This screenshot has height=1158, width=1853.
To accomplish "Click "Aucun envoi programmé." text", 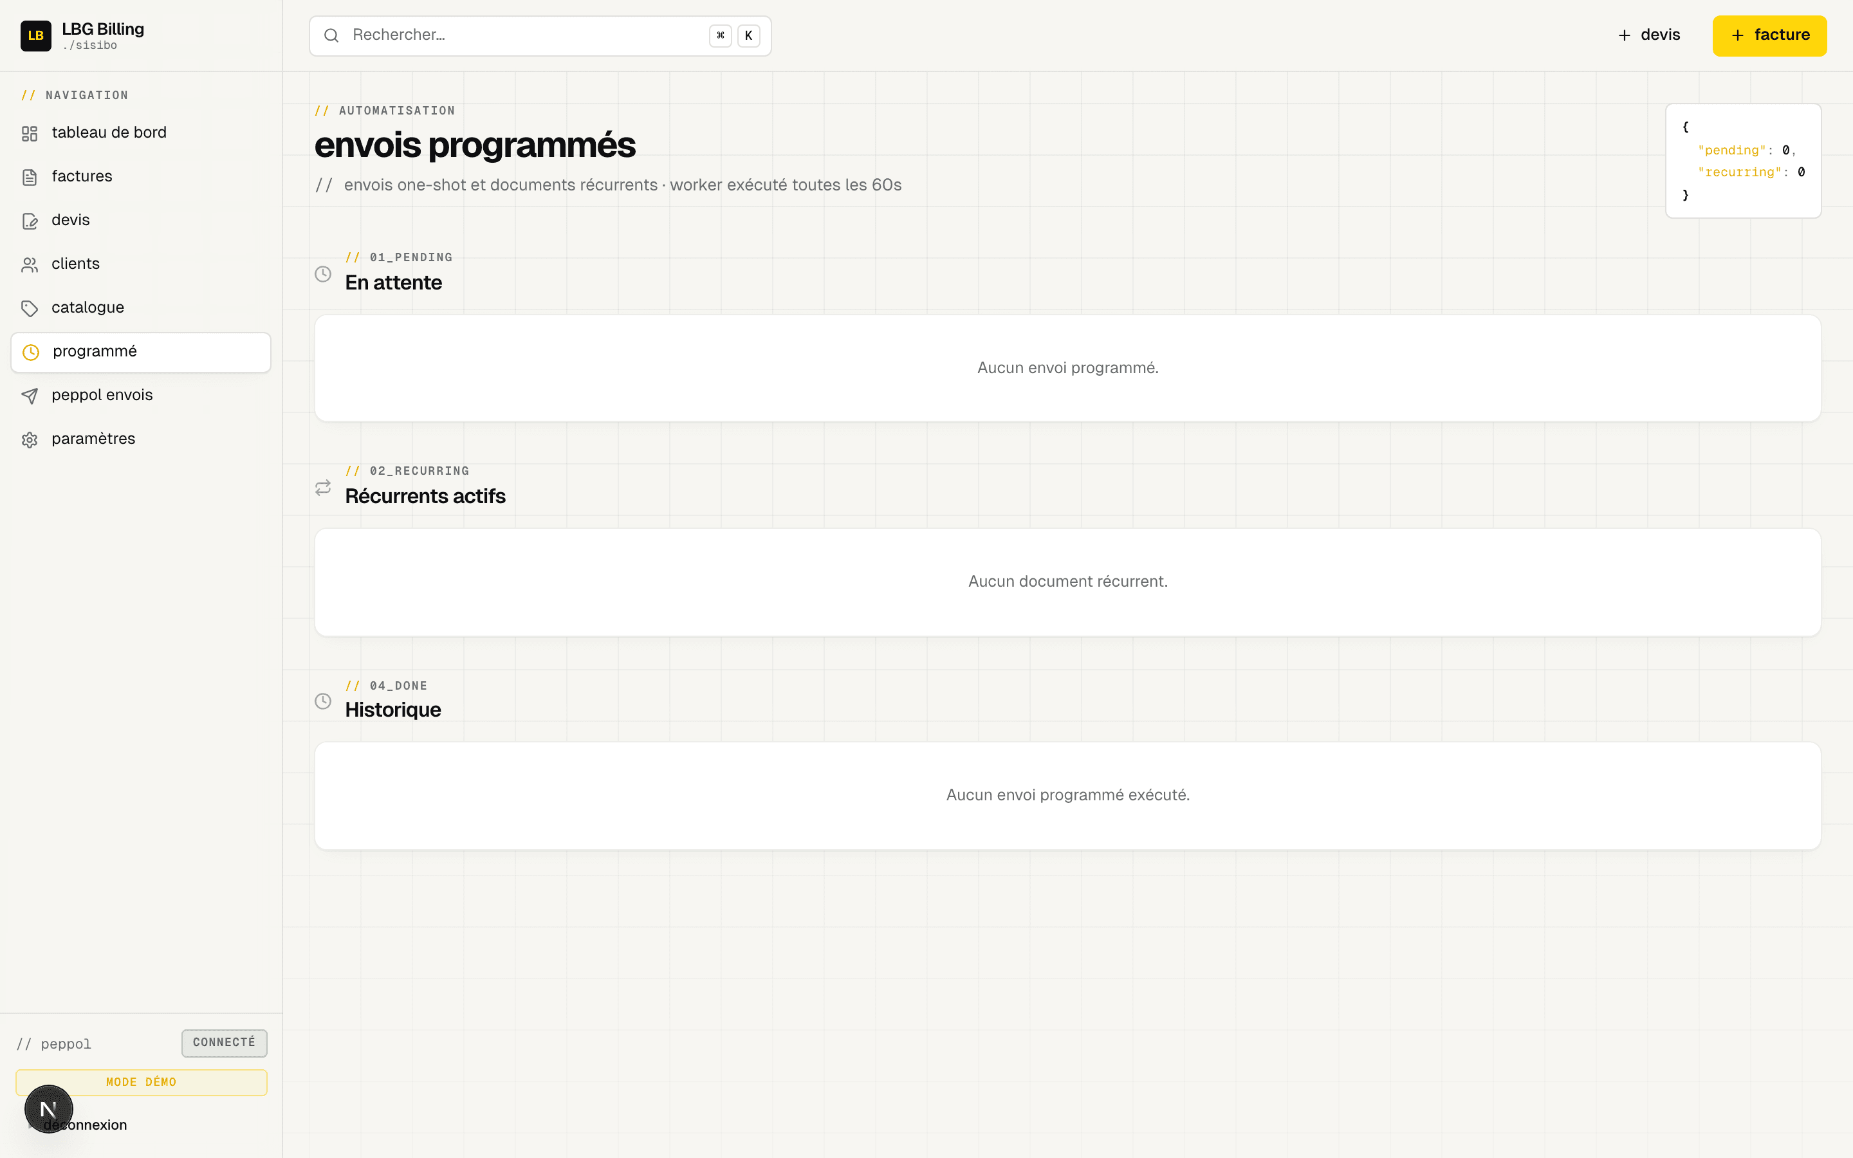I will point(1067,367).
